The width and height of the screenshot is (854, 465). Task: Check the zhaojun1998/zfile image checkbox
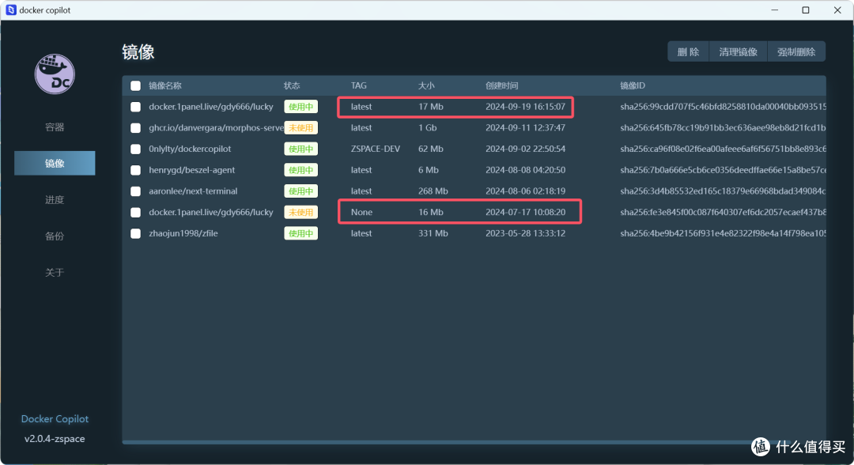136,233
